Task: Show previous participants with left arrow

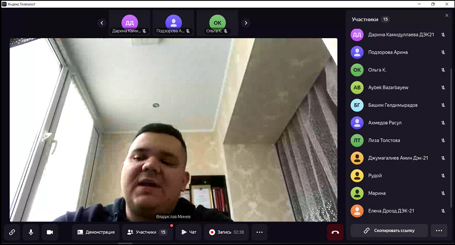Action: pos(101,23)
